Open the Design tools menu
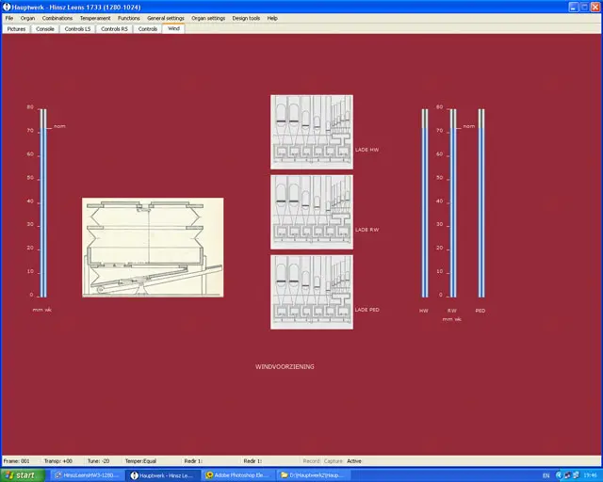 [x=246, y=18]
